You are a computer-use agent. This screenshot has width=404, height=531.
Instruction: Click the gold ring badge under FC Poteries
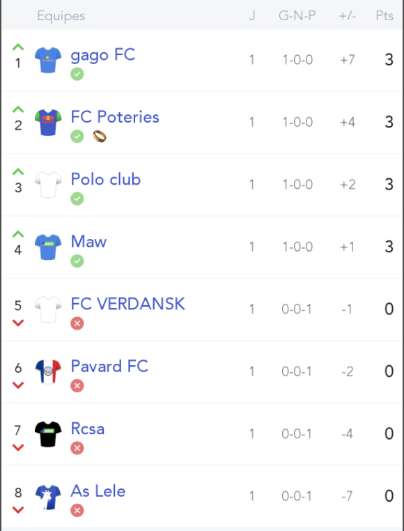point(100,137)
